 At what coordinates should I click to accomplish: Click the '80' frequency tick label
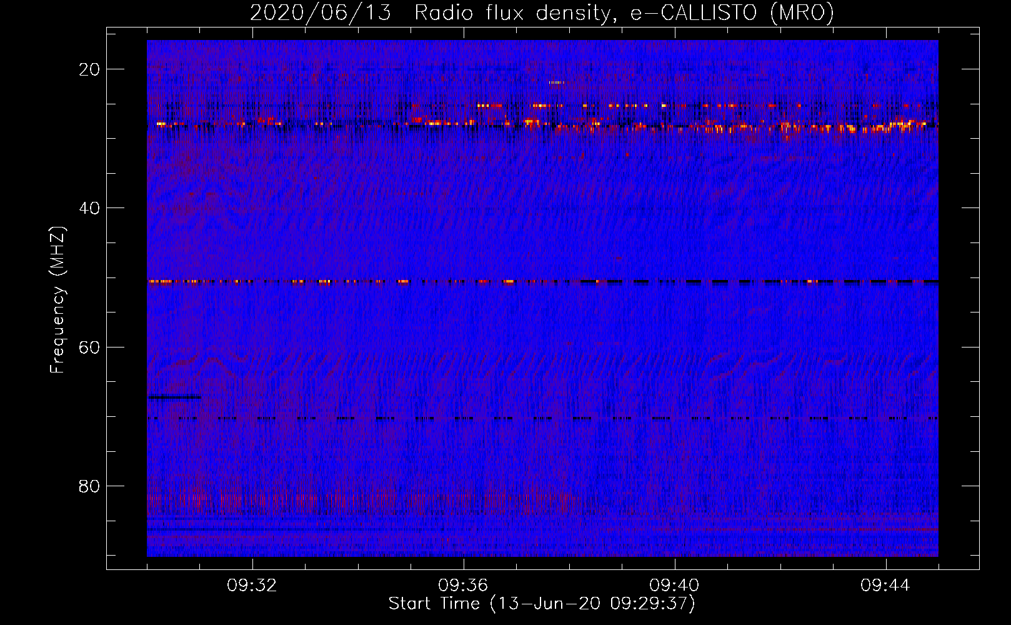90,486
